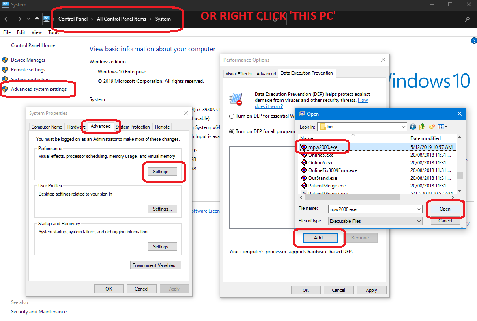This screenshot has height=321, width=477.
Task: Click Date modified column header
Action: tap(425, 138)
